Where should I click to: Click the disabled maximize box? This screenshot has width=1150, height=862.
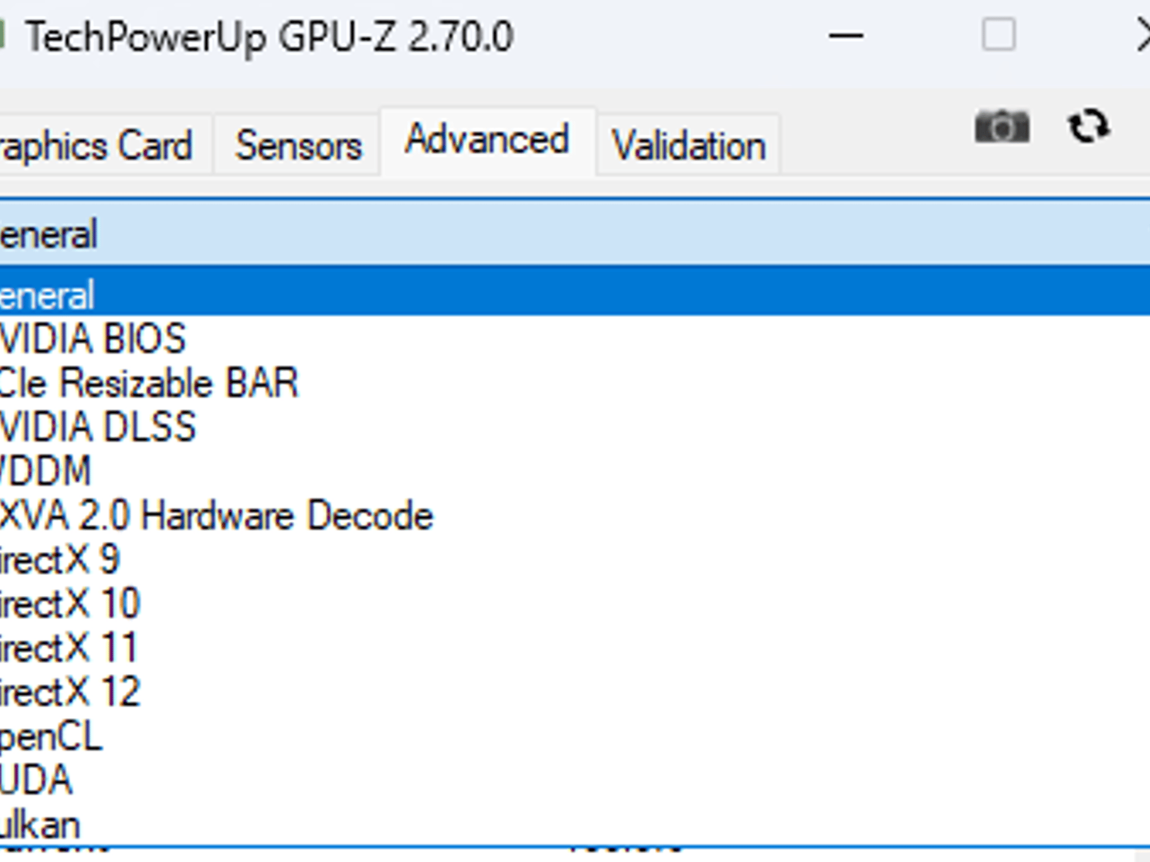998,35
